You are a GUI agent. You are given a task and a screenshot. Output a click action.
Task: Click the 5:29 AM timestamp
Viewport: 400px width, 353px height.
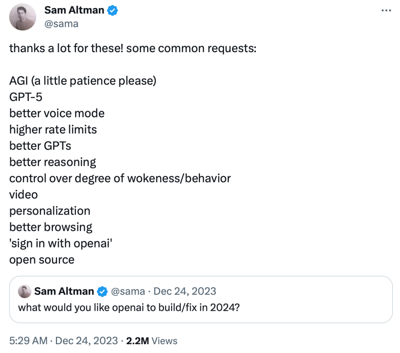coord(28,341)
